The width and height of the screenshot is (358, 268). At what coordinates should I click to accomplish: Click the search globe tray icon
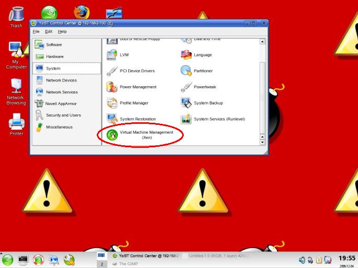tap(328, 260)
